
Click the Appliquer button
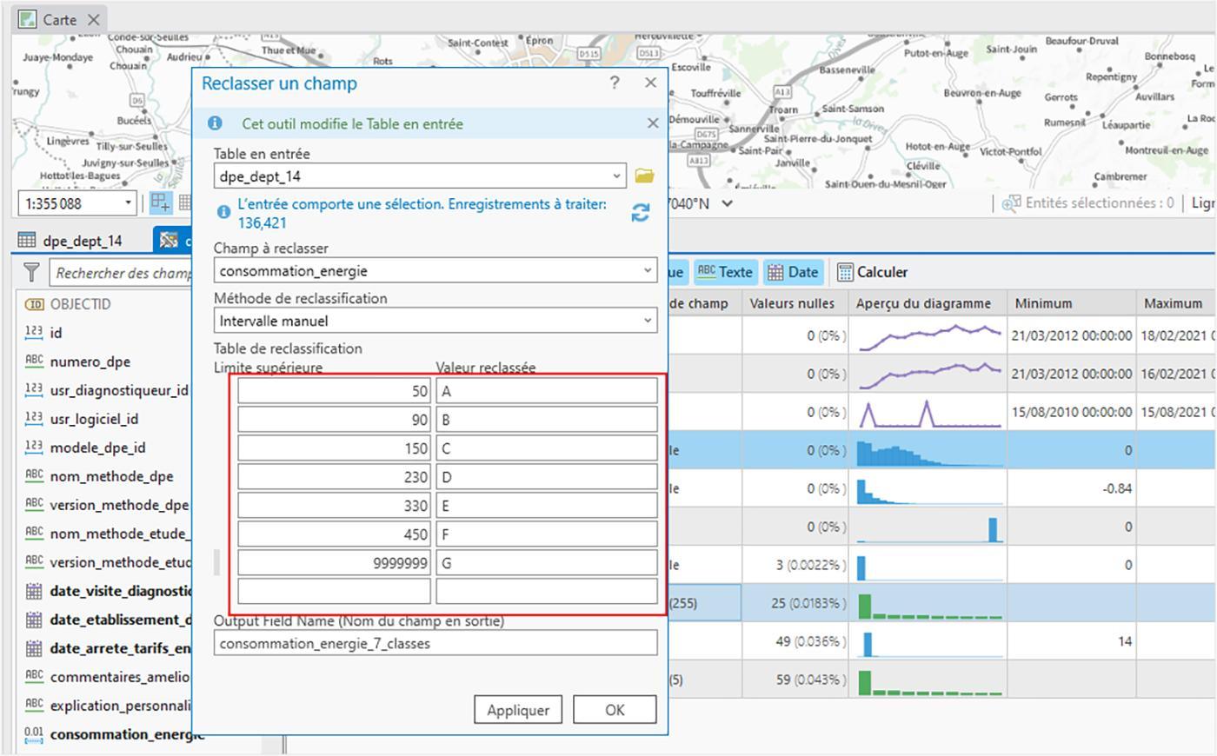click(x=518, y=710)
